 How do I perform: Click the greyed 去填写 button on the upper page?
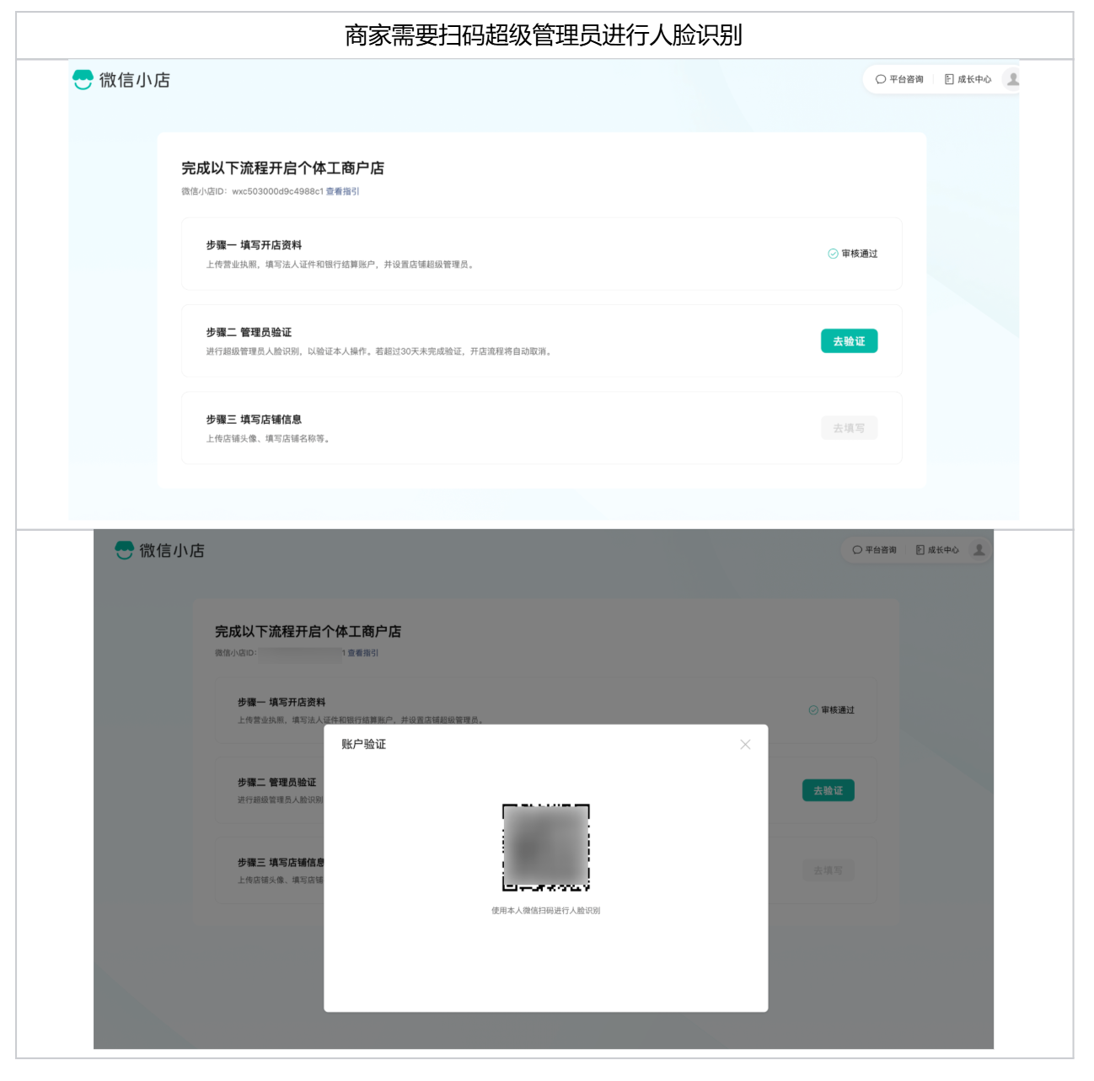click(x=849, y=428)
